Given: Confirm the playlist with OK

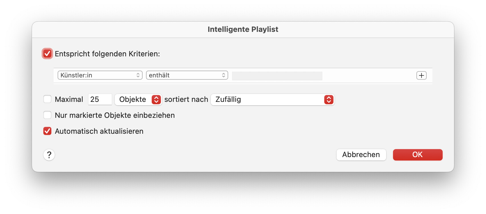Looking at the screenshot, I should click(x=418, y=155).
